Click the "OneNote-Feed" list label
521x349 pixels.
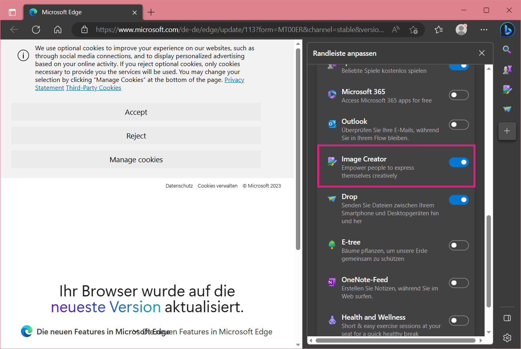coord(365,280)
